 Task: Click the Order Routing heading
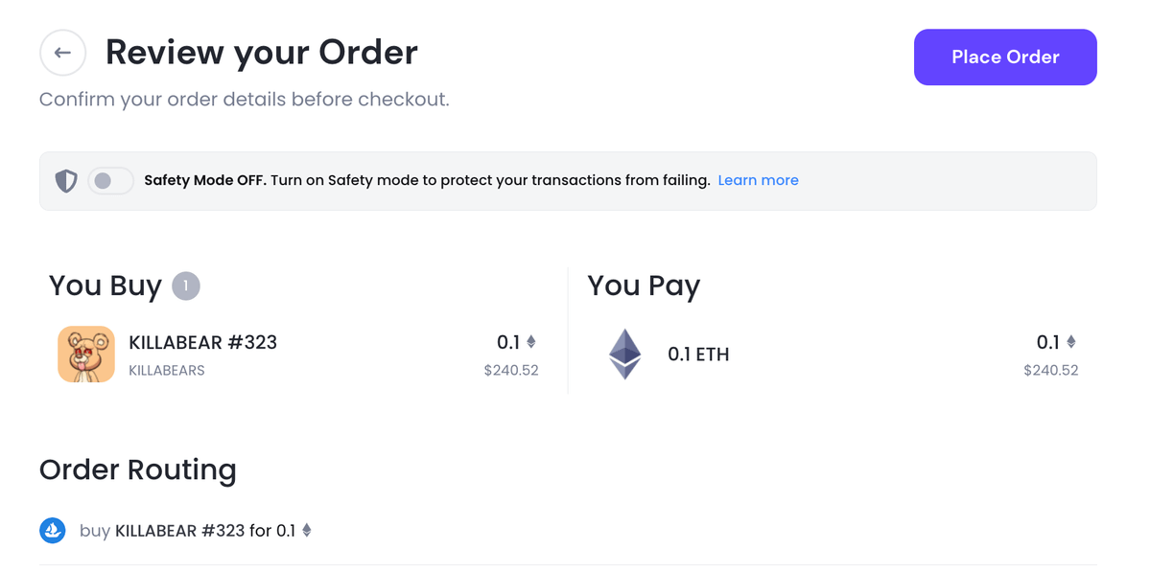tap(137, 469)
